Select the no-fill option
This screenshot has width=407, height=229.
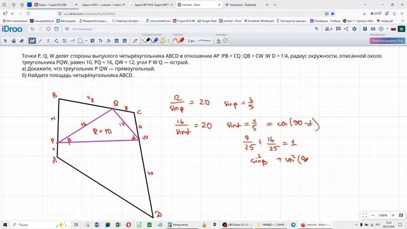(x=225, y=41)
